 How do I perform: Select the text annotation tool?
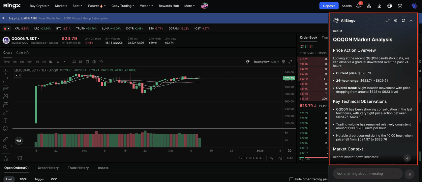click(6, 120)
